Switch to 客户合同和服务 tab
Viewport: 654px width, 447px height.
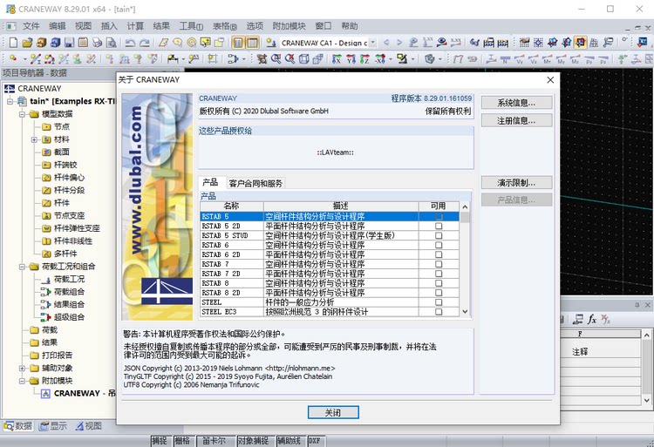[x=255, y=183]
